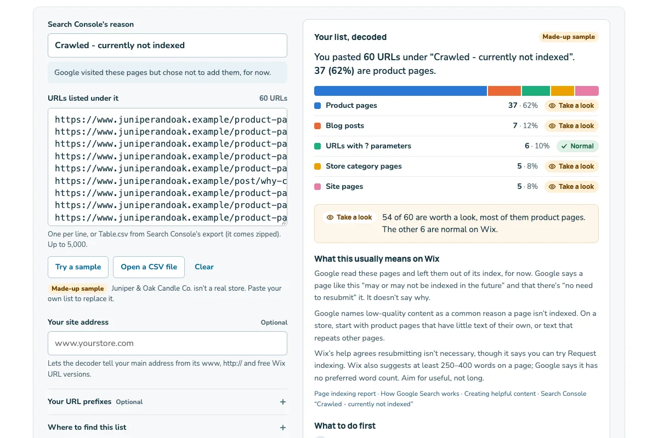
Task: Click the Take a look badge in summary box
Action: point(349,217)
